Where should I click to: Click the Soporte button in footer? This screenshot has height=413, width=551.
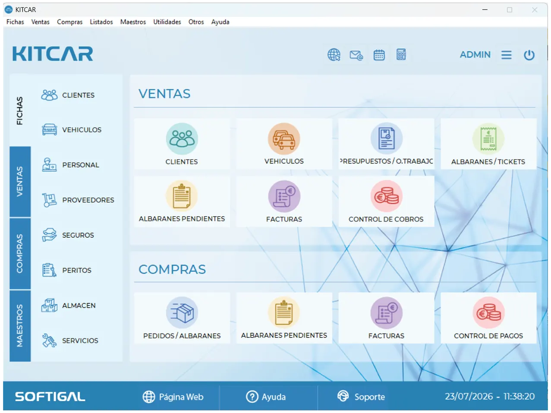(361, 396)
